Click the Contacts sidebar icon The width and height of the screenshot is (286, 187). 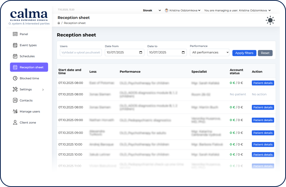tap(15, 100)
